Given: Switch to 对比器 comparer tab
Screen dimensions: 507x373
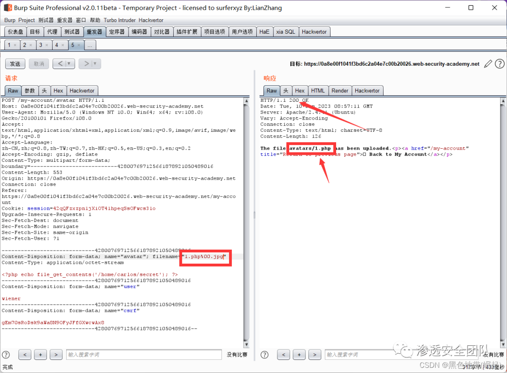Looking at the screenshot, I should tap(161, 32).
